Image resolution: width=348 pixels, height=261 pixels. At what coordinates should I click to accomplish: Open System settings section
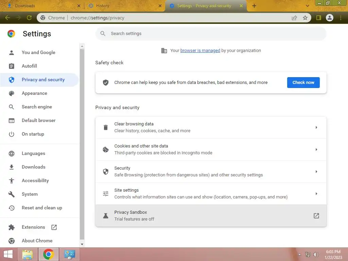(x=39, y=194)
